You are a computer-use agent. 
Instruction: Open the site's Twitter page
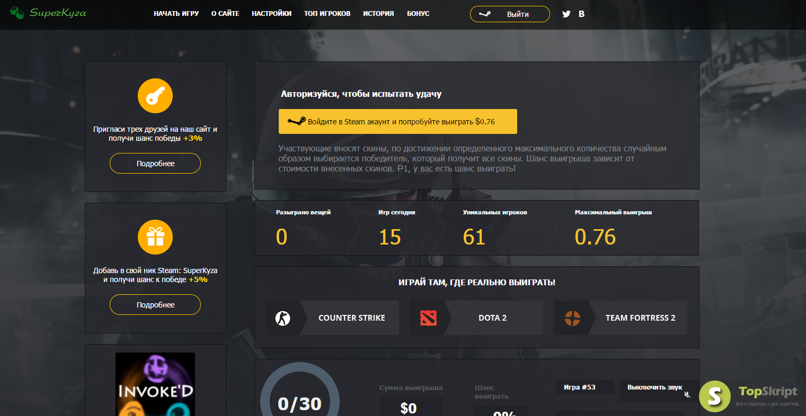pyautogui.click(x=566, y=14)
